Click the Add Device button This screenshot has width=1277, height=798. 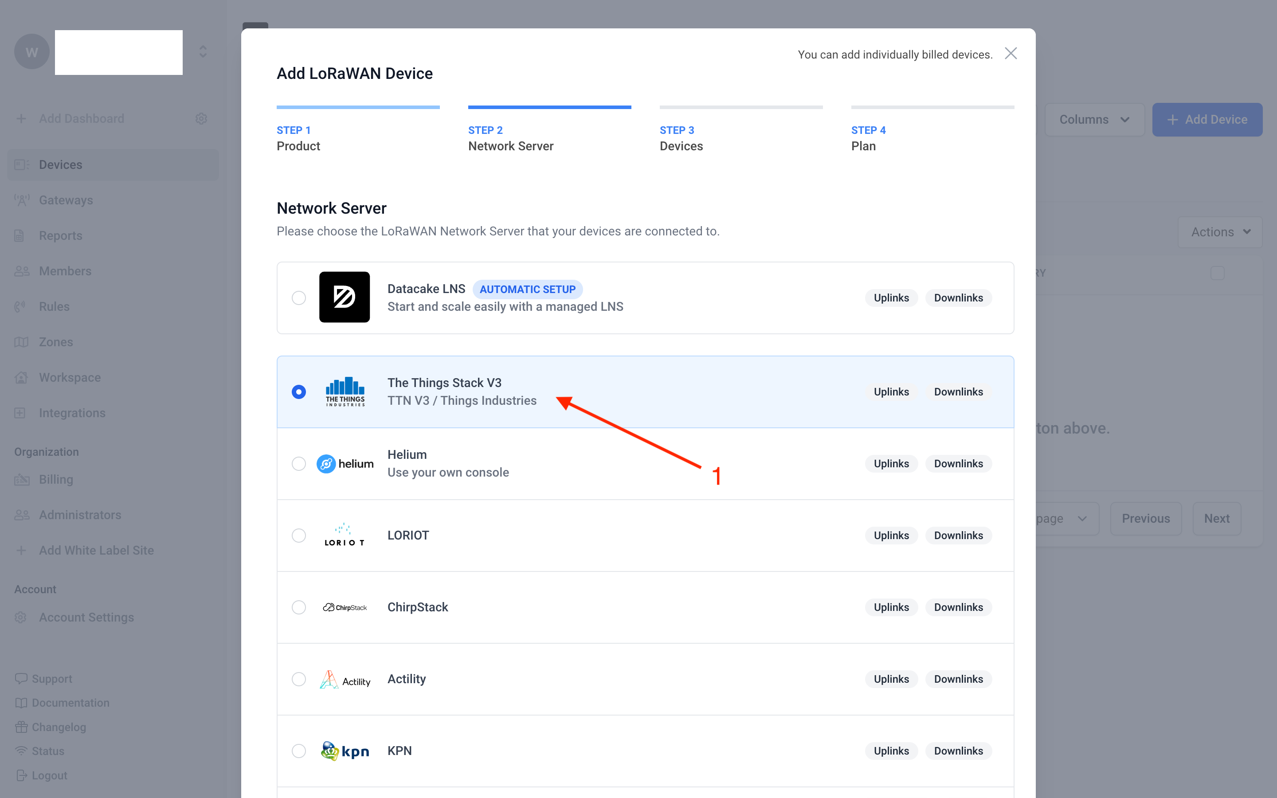point(1207,119)
